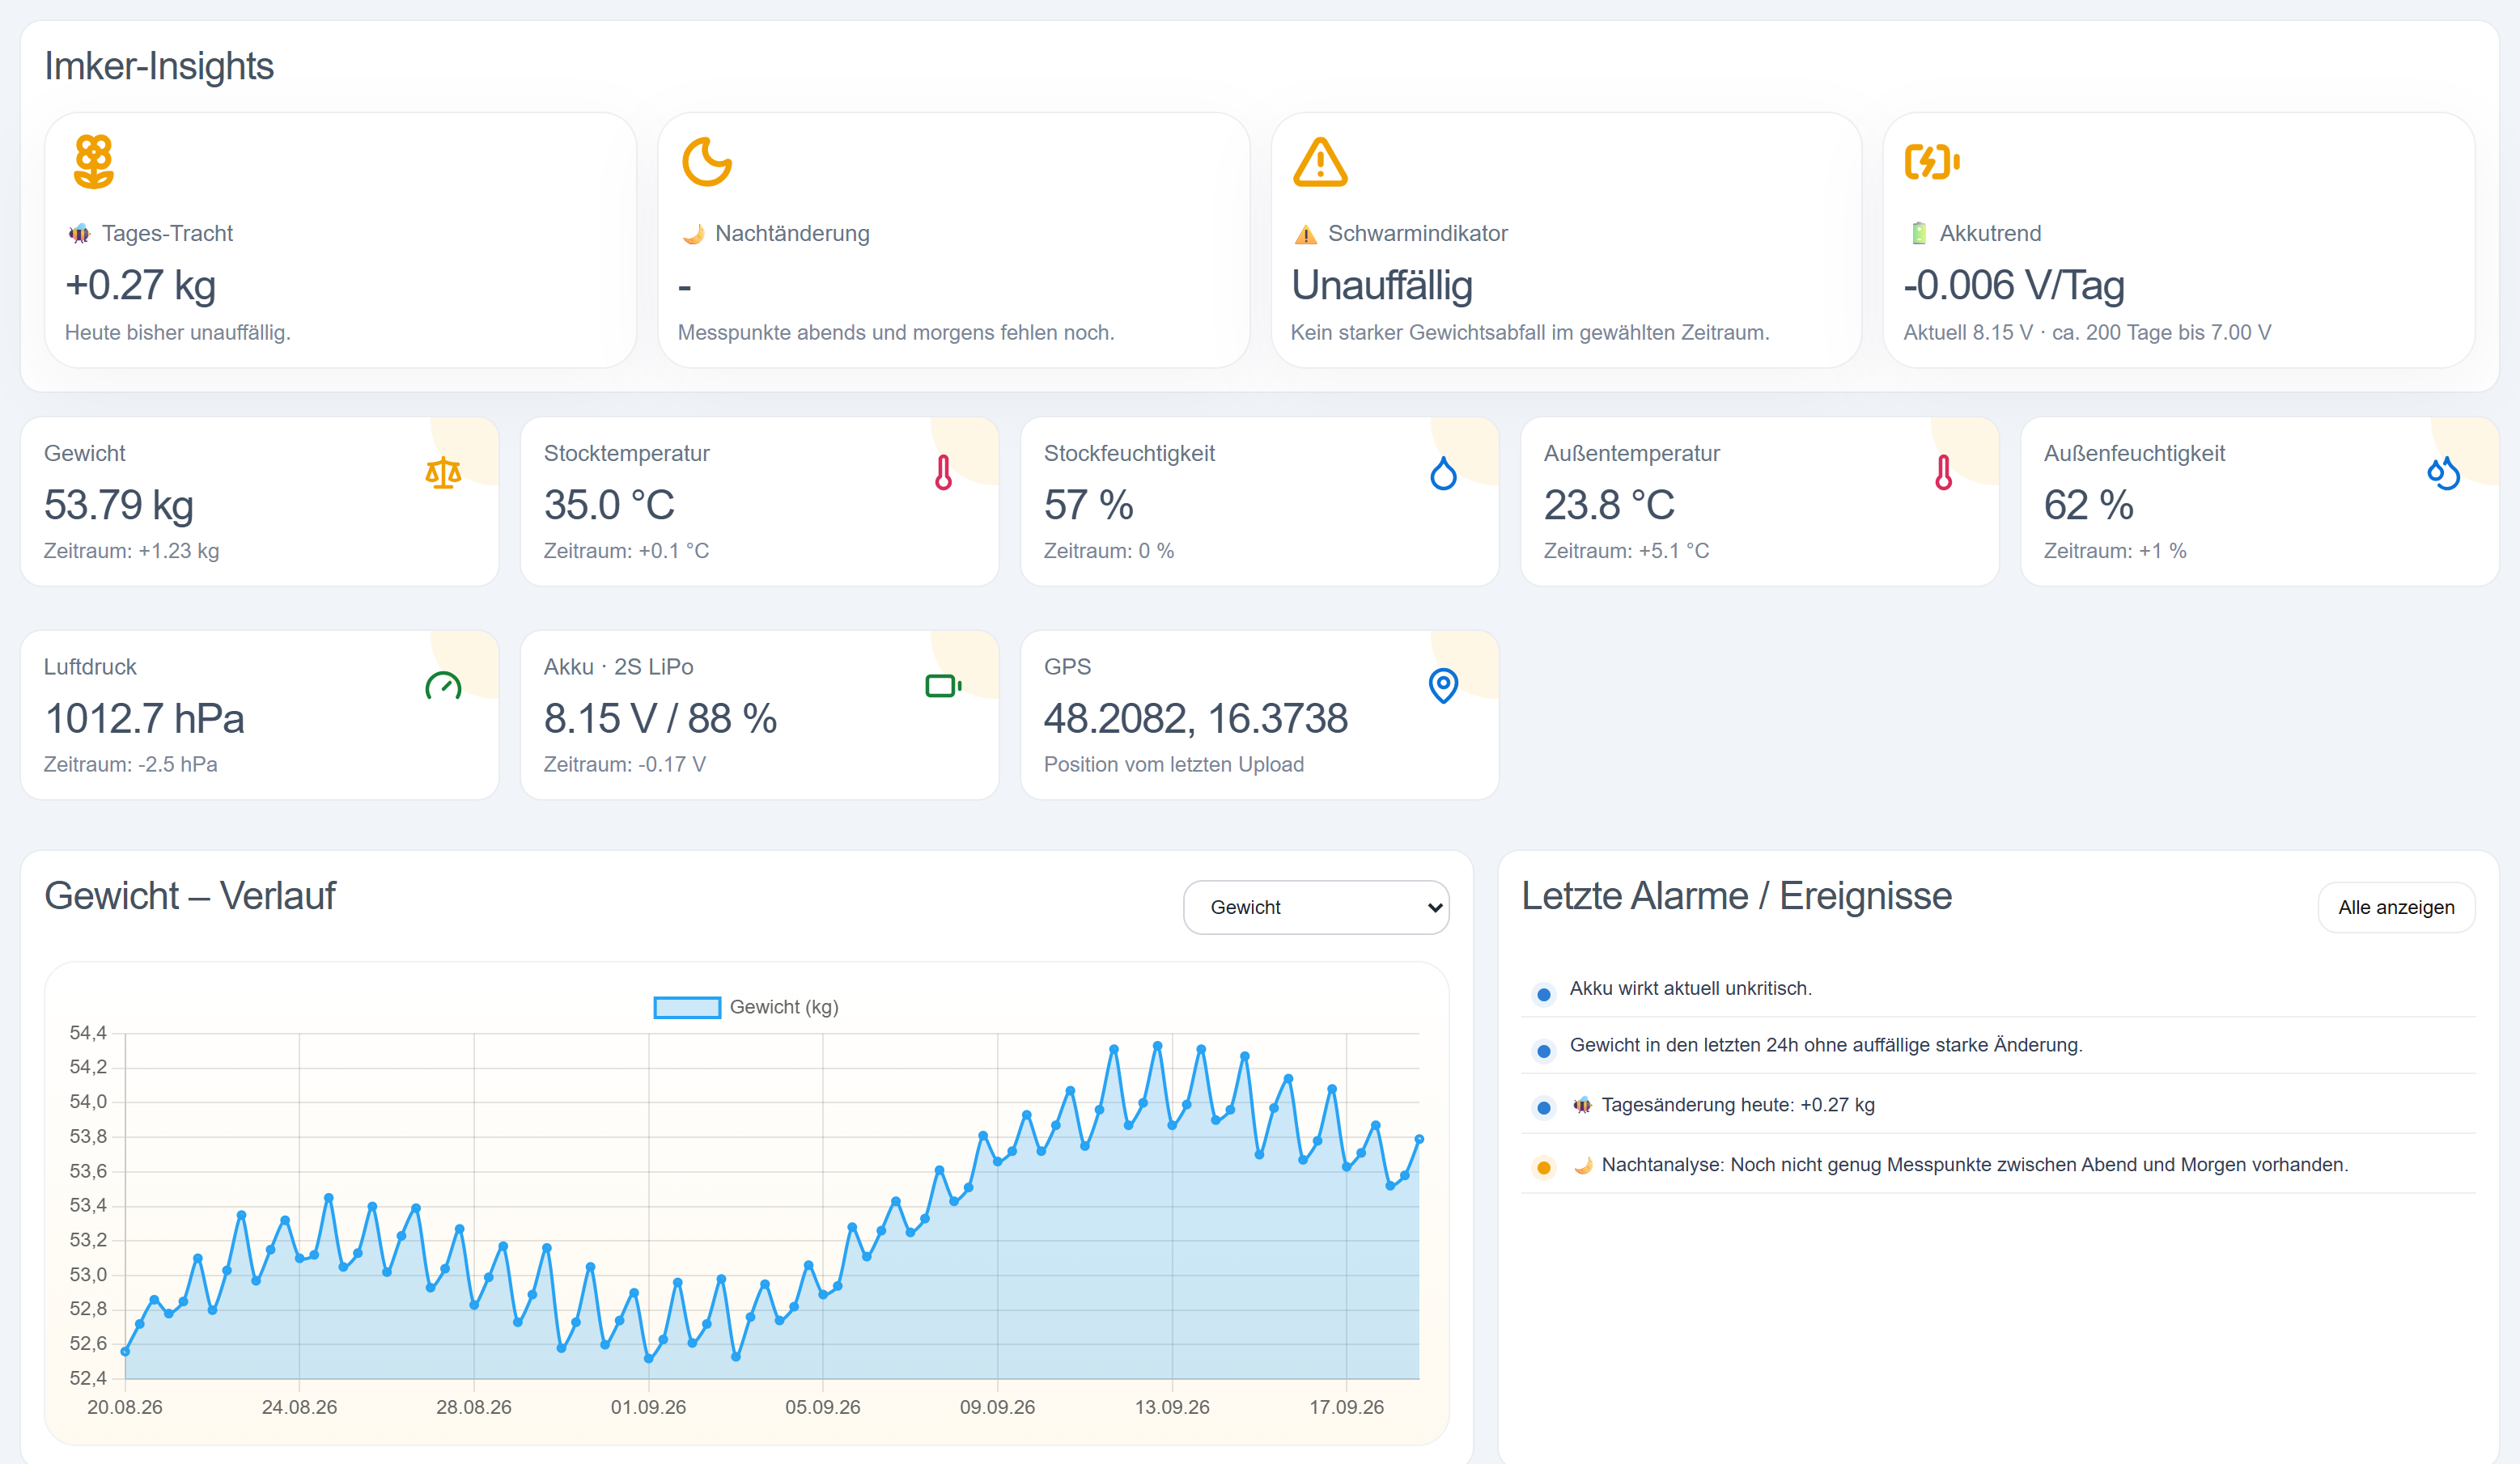Image resolution: width=2520 pixels, height=1464 pixels.
Task: Click the blue dot next to the 'Gewicht in den letzten 24h' event
Action: [x=1543, y=1051]
